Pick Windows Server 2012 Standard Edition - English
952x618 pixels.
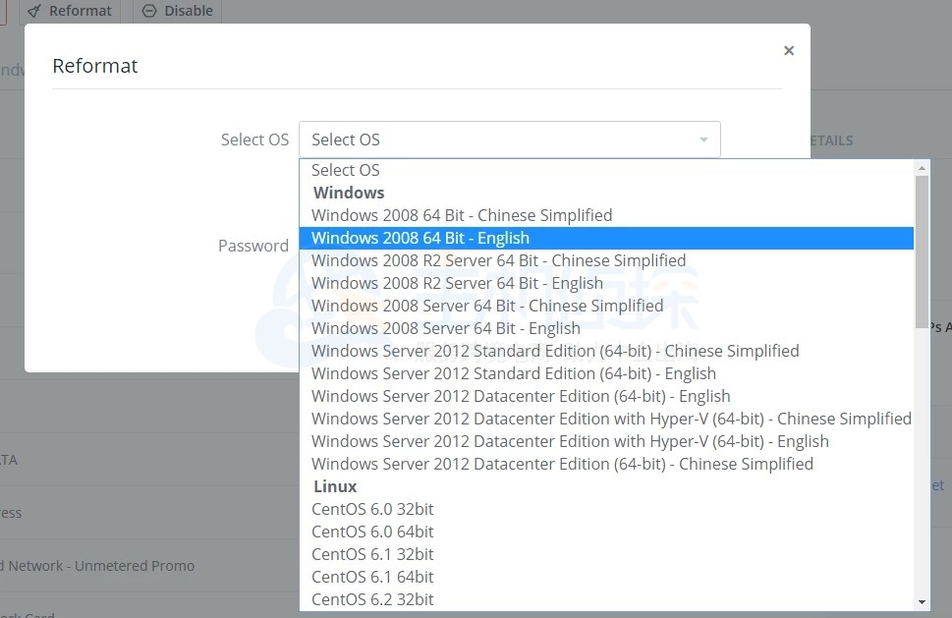pos(513,373)
